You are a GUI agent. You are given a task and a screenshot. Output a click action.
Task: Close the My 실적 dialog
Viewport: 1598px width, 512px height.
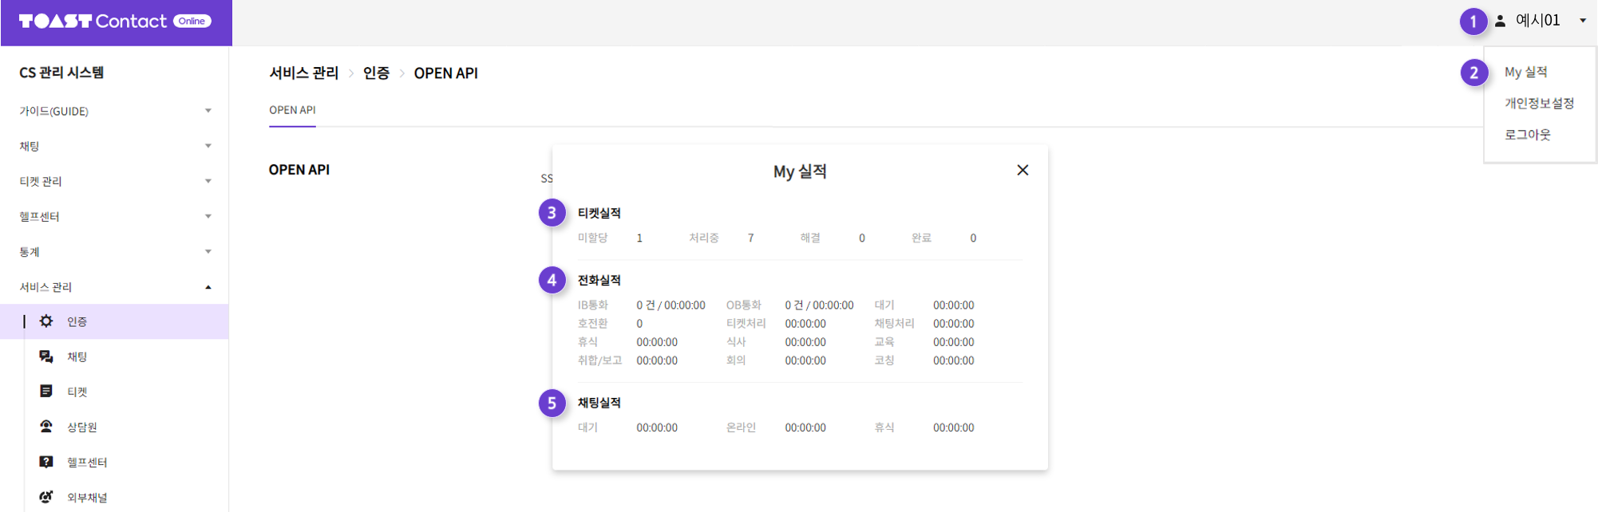tap(1022, 170)
